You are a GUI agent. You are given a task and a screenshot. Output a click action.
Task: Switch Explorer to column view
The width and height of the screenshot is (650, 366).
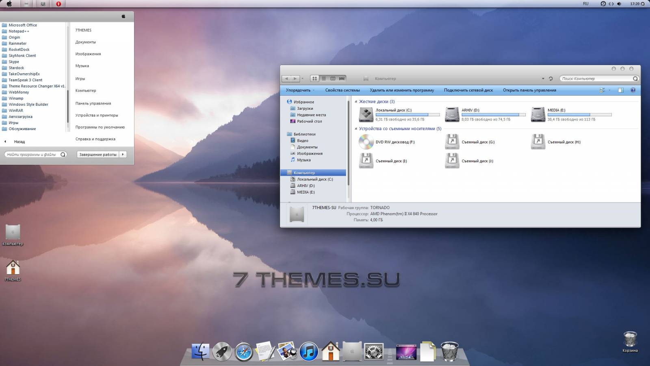click(x=333, y=78)
